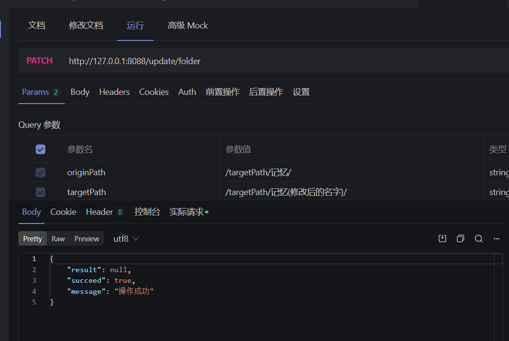This screenshot has width=509, height=341.
Task: Toggle the select-all params checkbox
Action: pos(41,149)
